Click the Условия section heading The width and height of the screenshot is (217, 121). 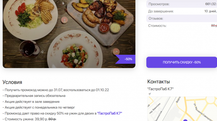(12, 82)
